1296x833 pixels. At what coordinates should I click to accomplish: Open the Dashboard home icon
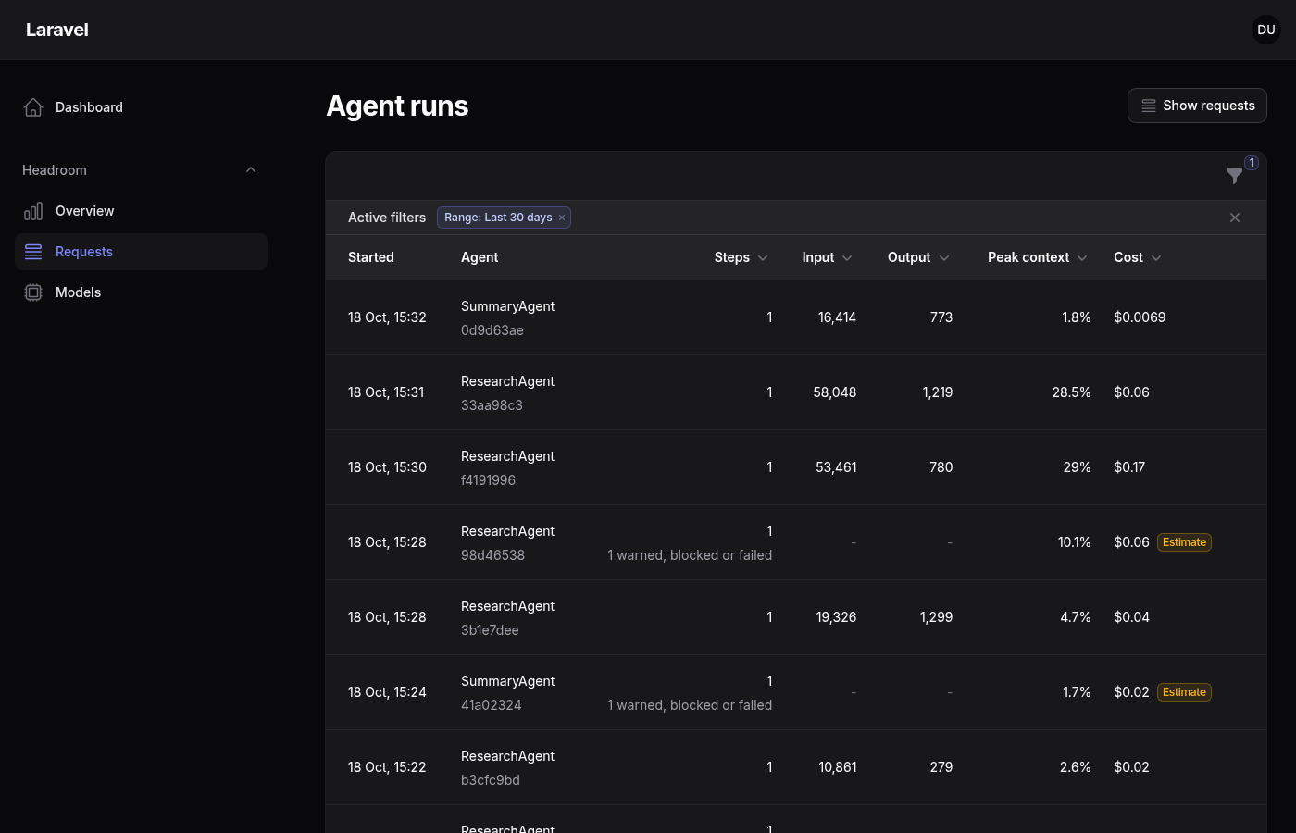point(33,107)
